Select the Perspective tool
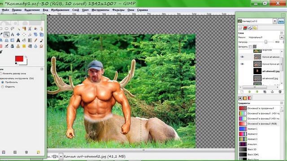Screen dimensions: 287x161 coord(7,40)
